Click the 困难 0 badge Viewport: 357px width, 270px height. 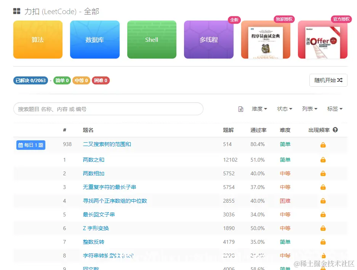click(101, 81)
